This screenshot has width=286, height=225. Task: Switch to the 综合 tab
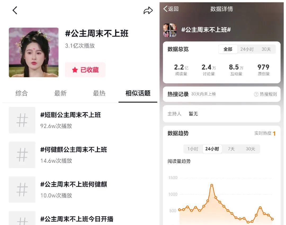(x=21, y=93)
